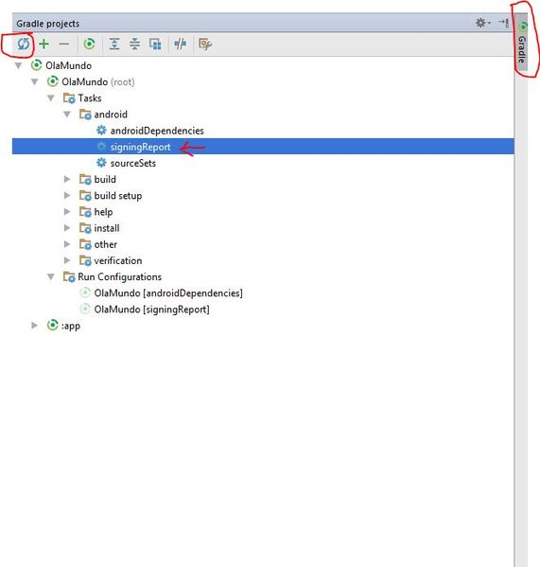Click gear icon beside sourceSets
540x567 pixels.
101,163
